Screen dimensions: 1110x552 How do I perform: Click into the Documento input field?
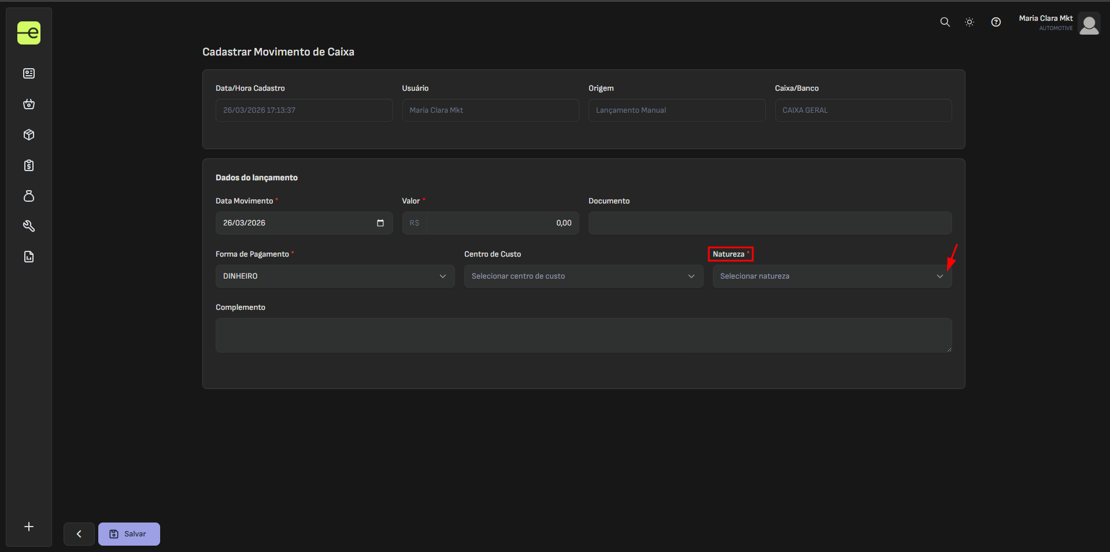pyautogui.click(x=769, y=223)
